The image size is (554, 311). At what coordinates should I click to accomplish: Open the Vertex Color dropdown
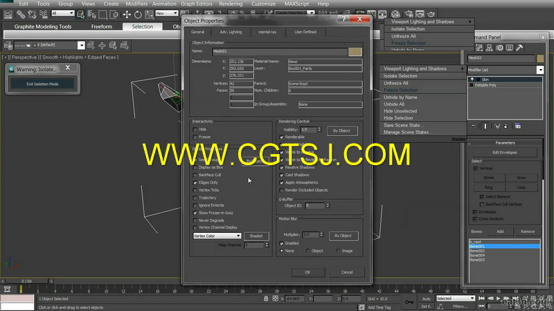(217, 236)
